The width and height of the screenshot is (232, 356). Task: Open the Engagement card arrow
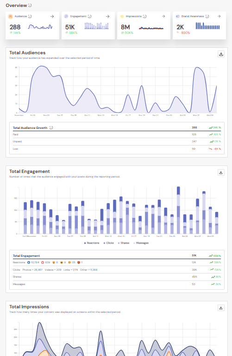pyautogui.click(x=108, y=16)
